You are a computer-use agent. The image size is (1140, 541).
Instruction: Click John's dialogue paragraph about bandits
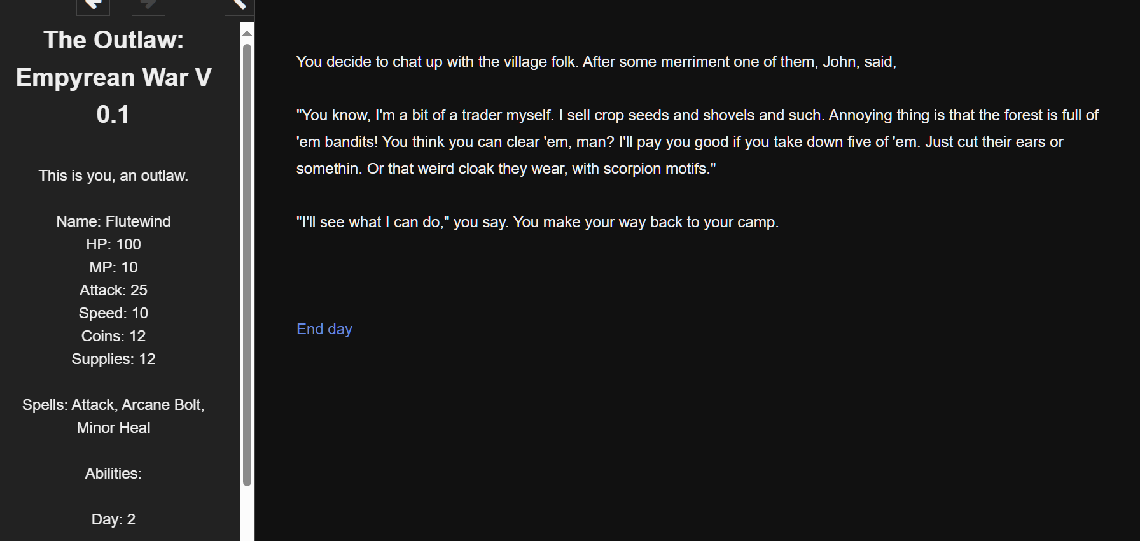[697, 142]
